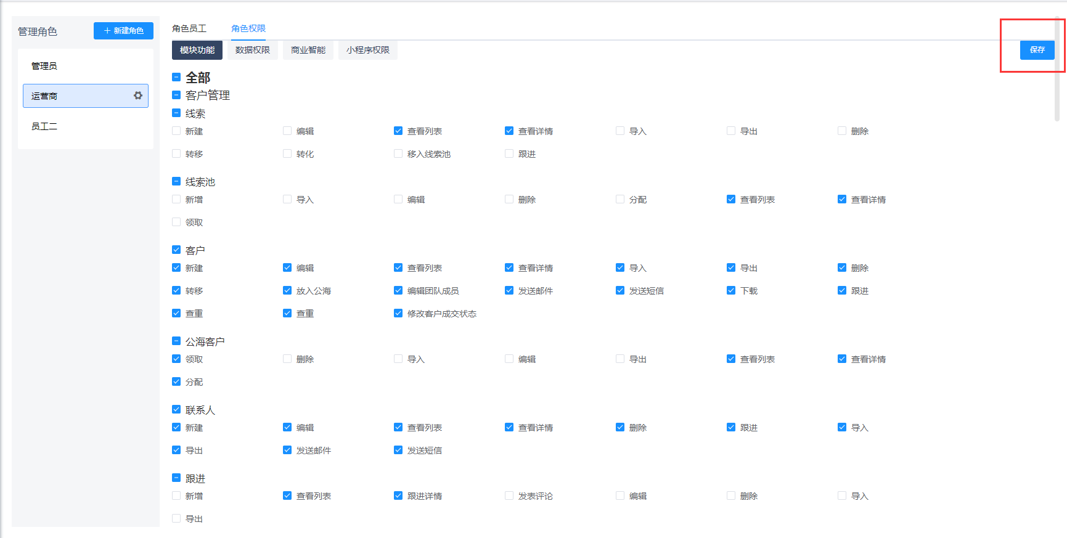Create a new role with 新建角色
Image resolution: width=1067 pixels, height=538 pixels.
(123, 31)
